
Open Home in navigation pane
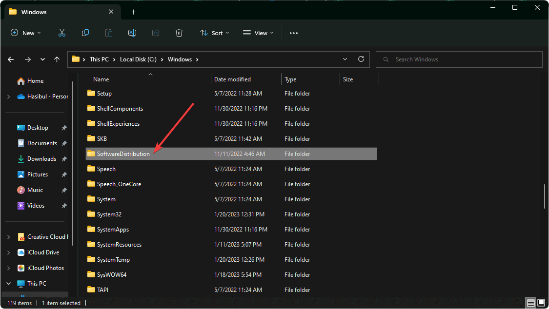click(35, 81)
